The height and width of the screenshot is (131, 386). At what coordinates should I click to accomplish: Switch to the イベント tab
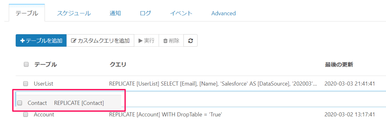(x=181, y=13)
